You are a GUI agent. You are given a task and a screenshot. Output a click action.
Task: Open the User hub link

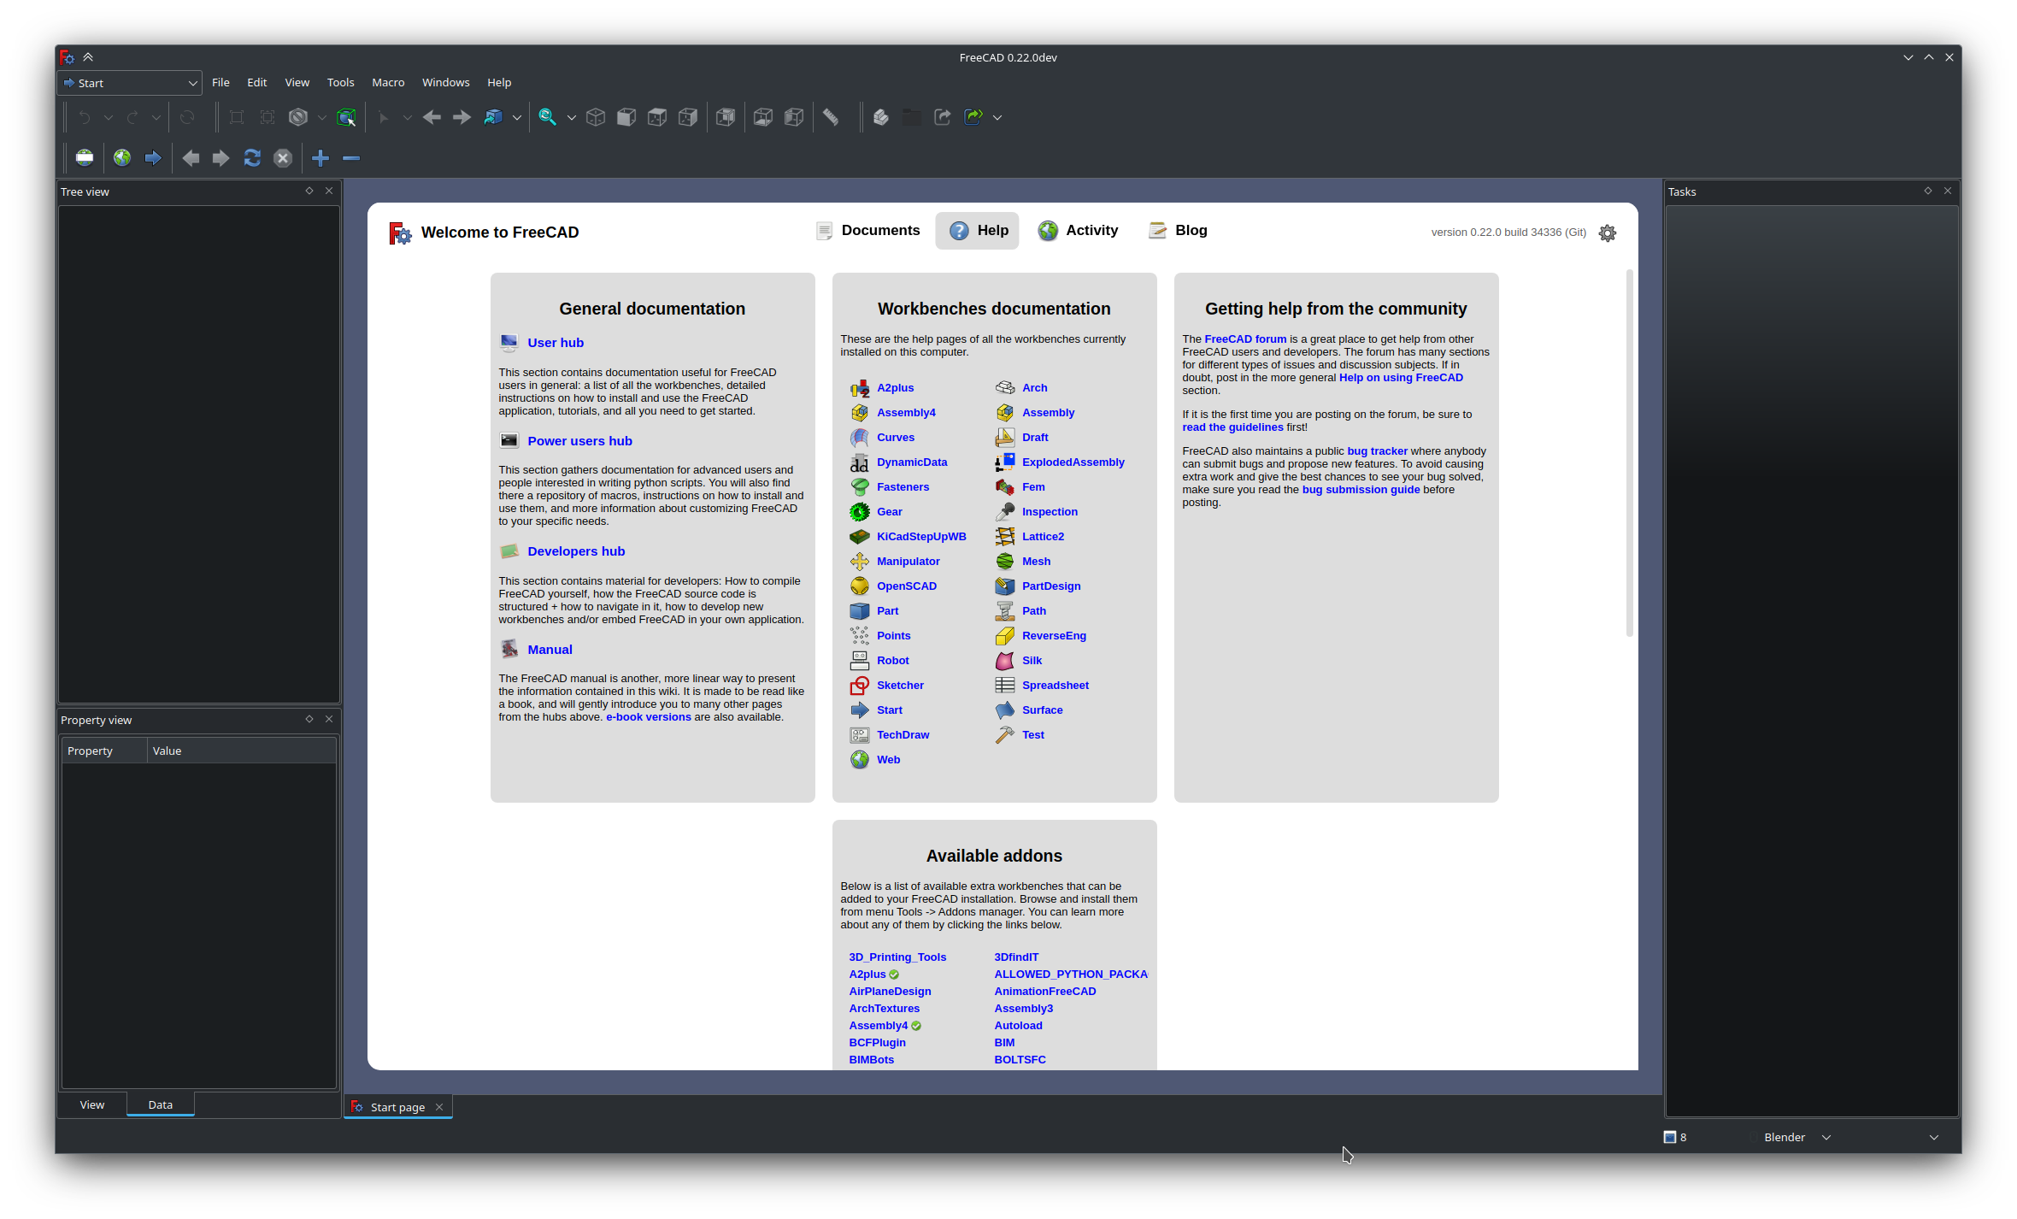[x=556, y=343]
